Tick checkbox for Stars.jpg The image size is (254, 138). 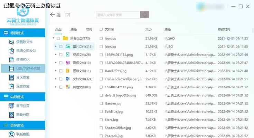[101, 120]
